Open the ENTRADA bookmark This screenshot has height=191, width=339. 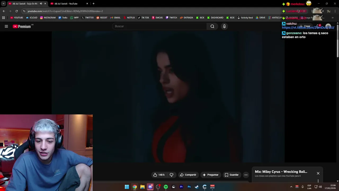tap(186, 18)
